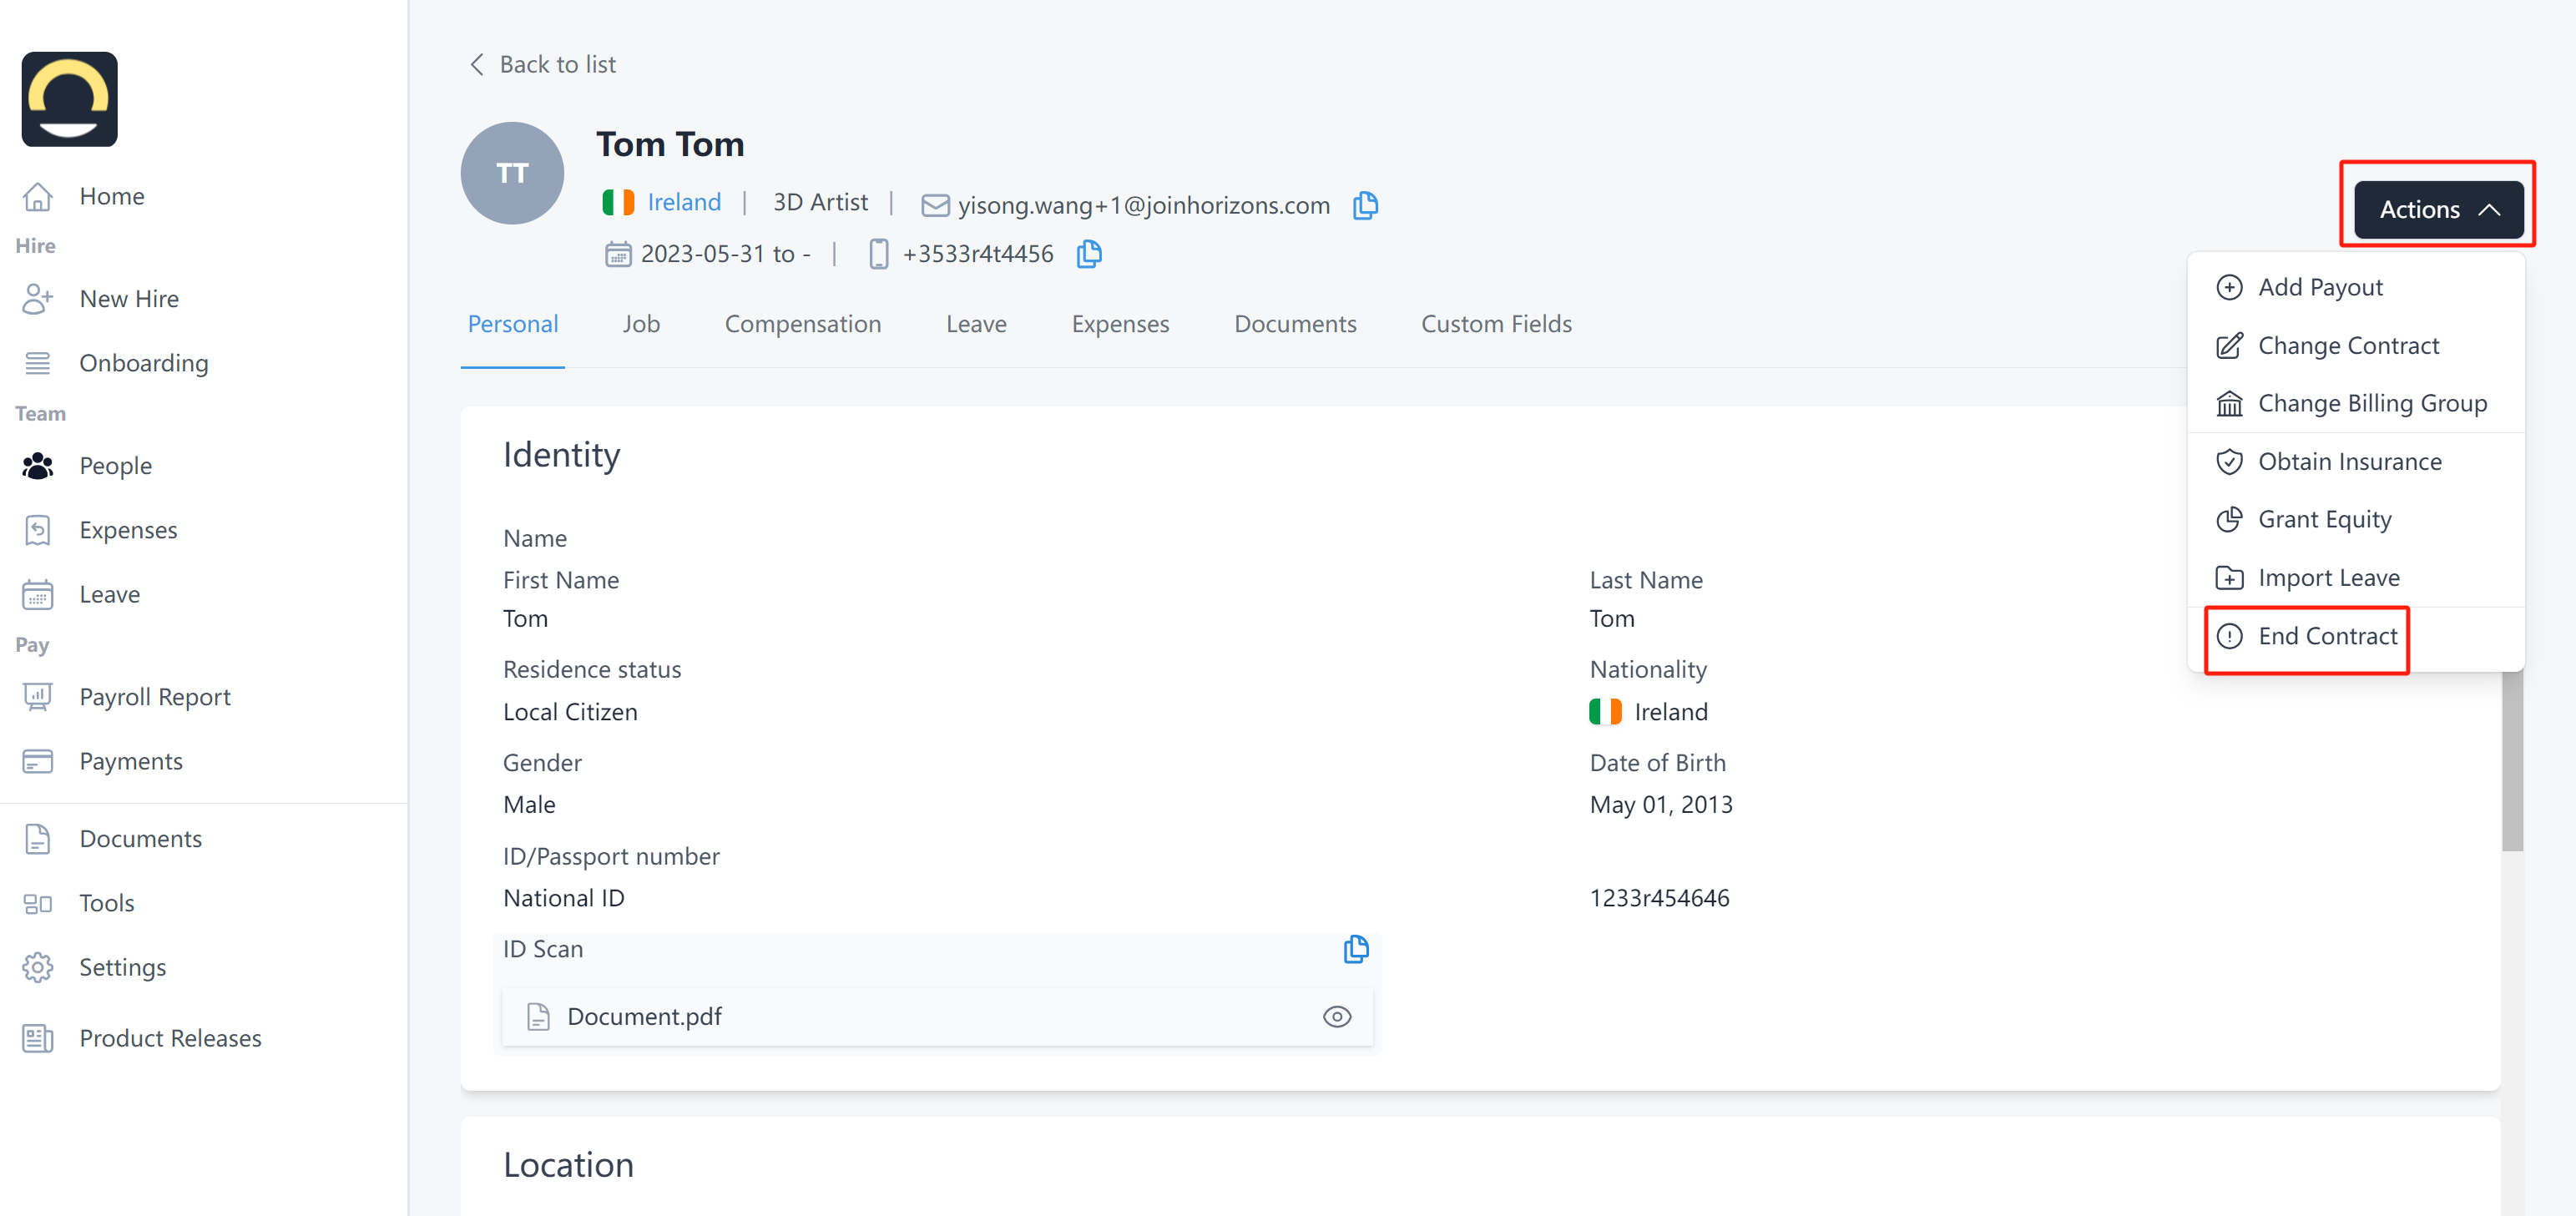The height and width of the screenshot is (1216, 2576).
Task: Click the Horizons logo icon
Action: (x=70, y=99)
